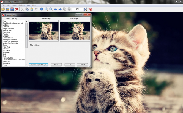The image size is (183, 113).
Task: Open the Edit menu
Action: tap(8, 5)
